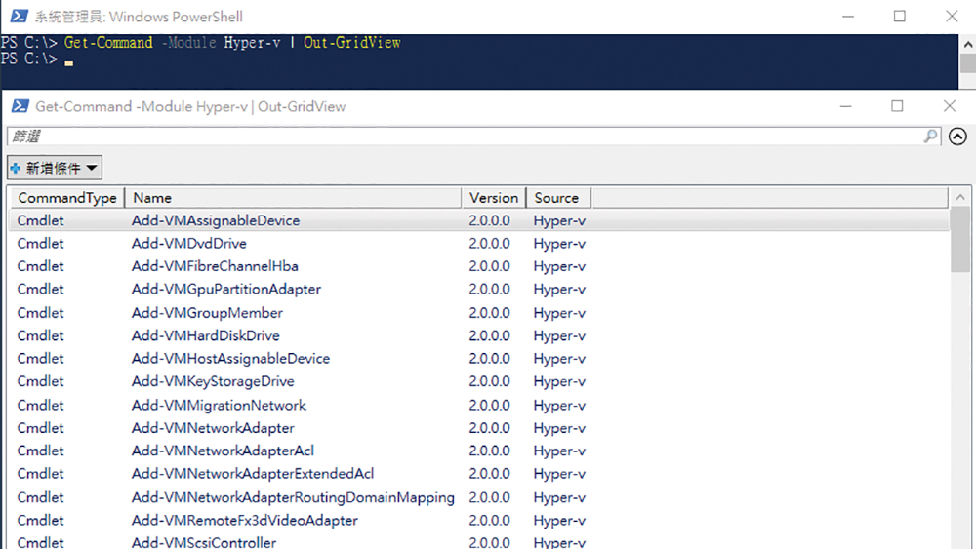976x549 pixels.
Task: Collapse the filter panel with the circled chevron
Action: point(957,137)
